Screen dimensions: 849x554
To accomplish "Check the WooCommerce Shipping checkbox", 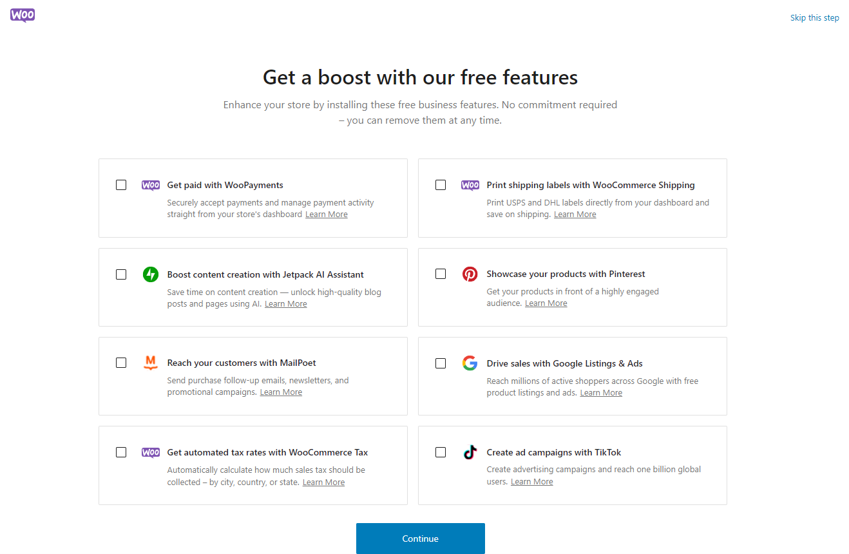I will (x=441, y=185).
